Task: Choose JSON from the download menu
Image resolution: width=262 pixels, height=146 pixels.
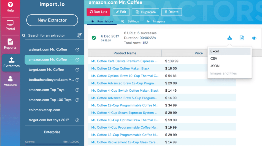Action: click(230, 66)
